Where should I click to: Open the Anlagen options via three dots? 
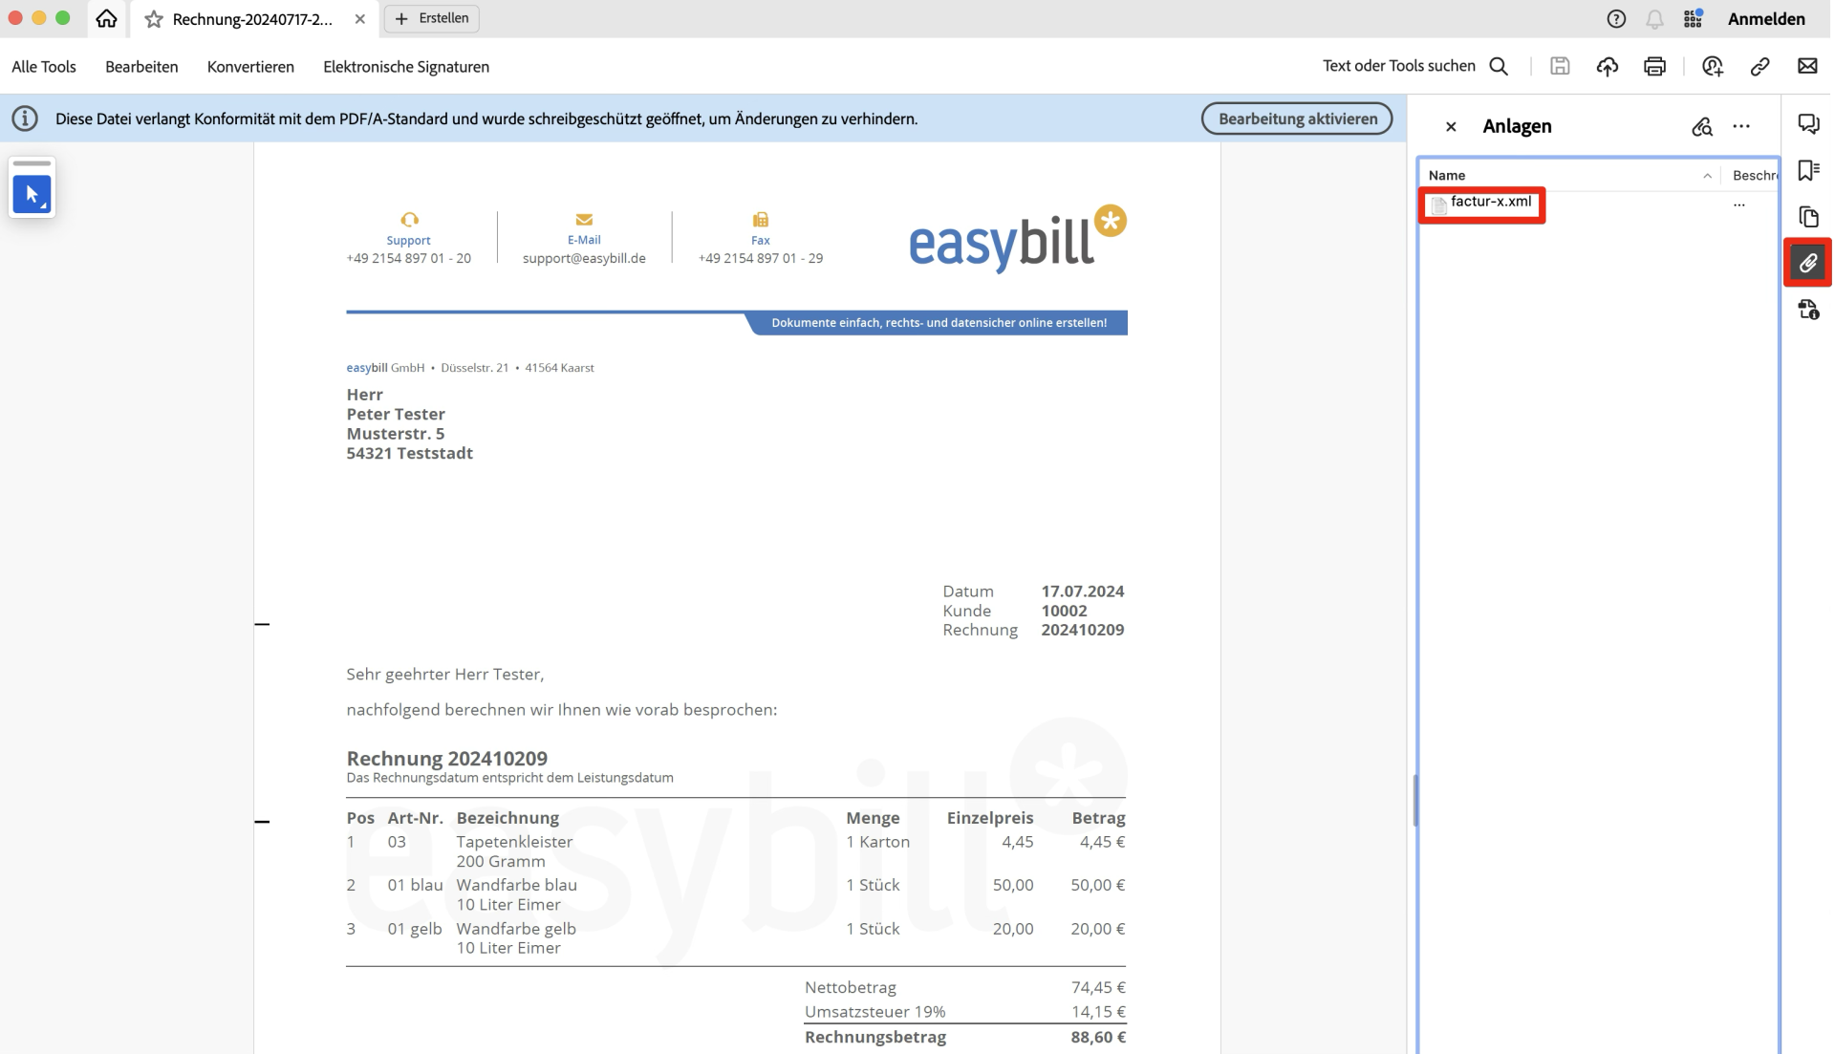(x=1741, y=126)
